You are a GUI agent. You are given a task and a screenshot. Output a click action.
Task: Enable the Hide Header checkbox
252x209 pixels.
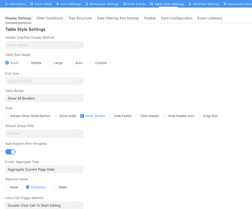137,116
